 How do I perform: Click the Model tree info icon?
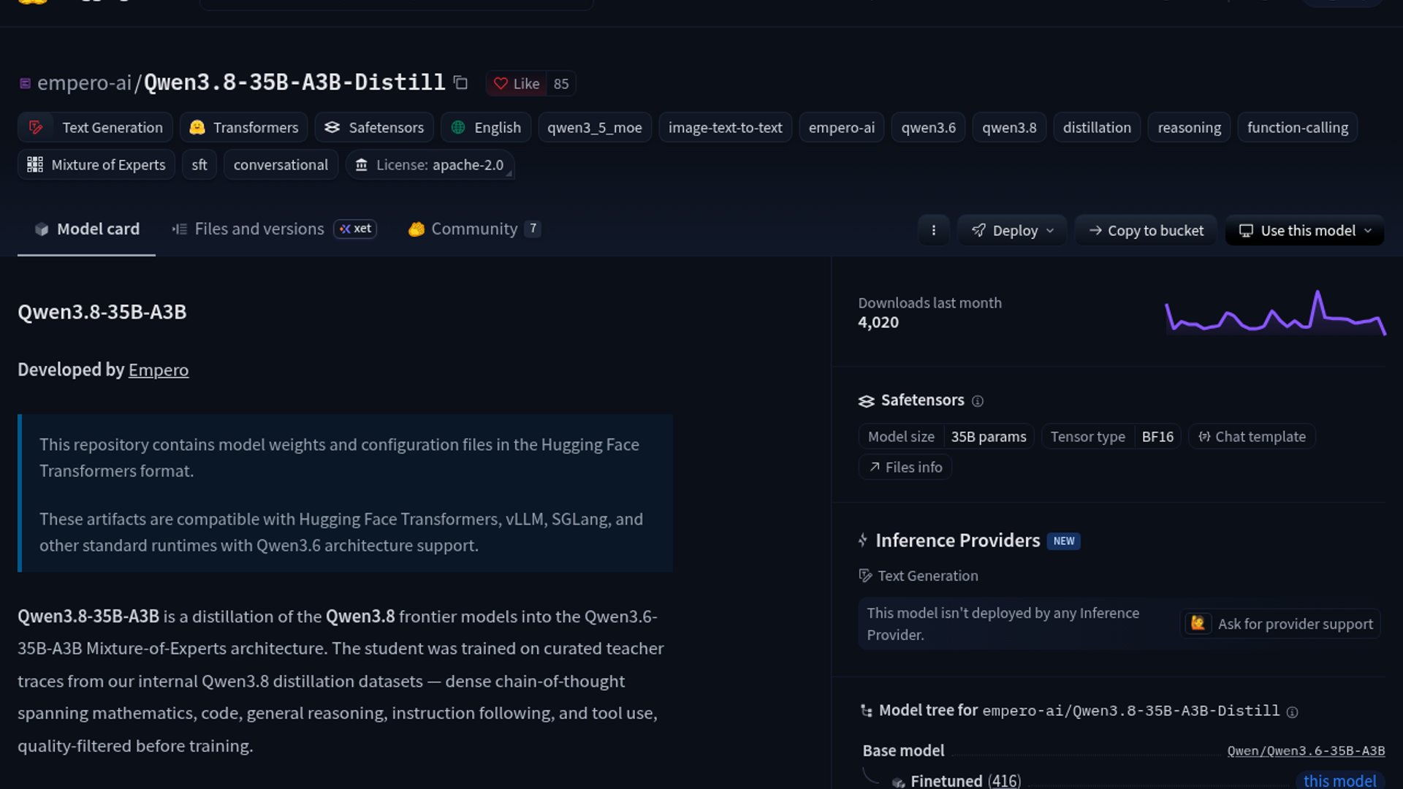1292,712
